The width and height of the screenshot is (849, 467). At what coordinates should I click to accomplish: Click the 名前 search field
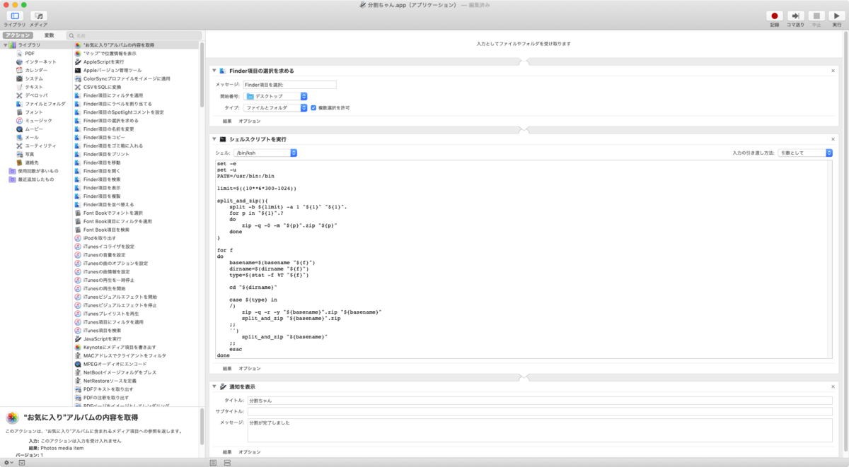pyautogui.click(x=133, y=35)
